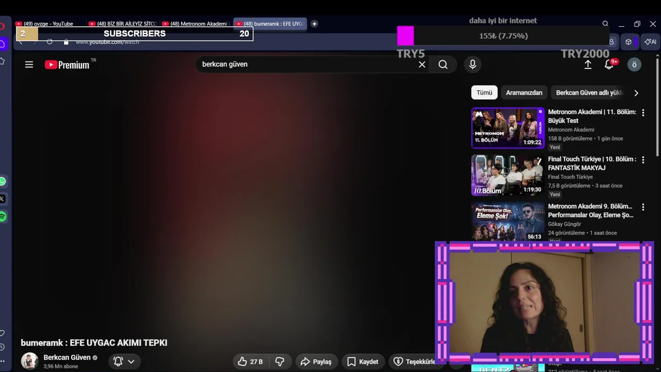
Task: Open Final Touch Türkiye channel name link
Action: [570, 177]
